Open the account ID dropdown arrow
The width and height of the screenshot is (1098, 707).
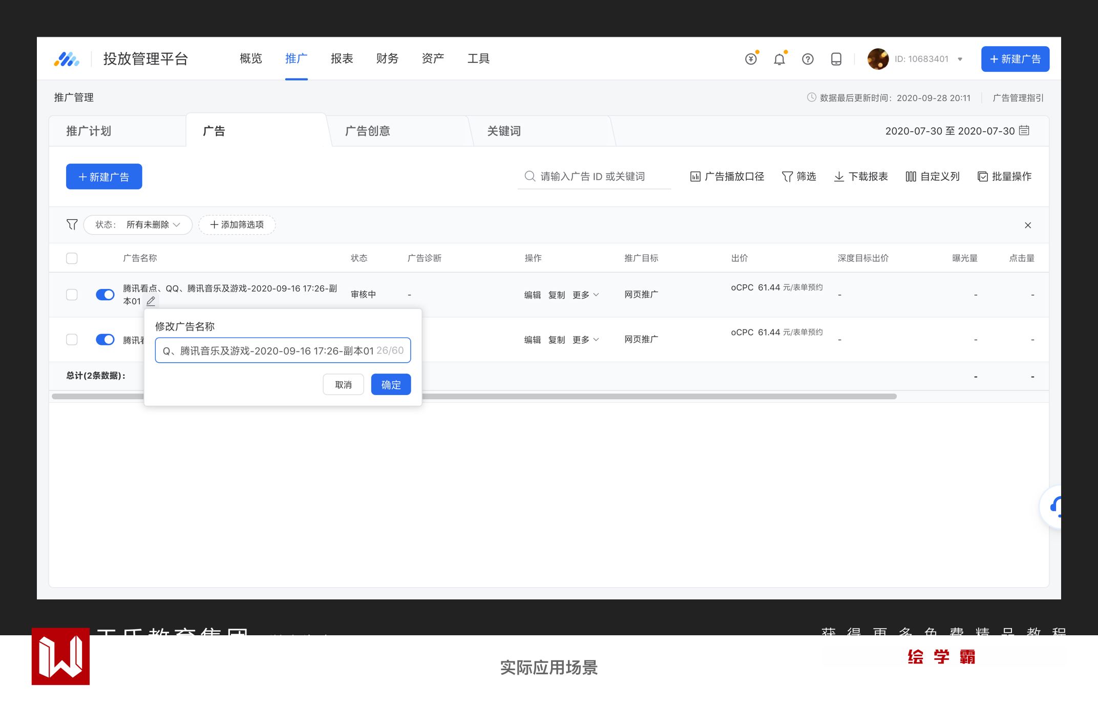point(960,59)
